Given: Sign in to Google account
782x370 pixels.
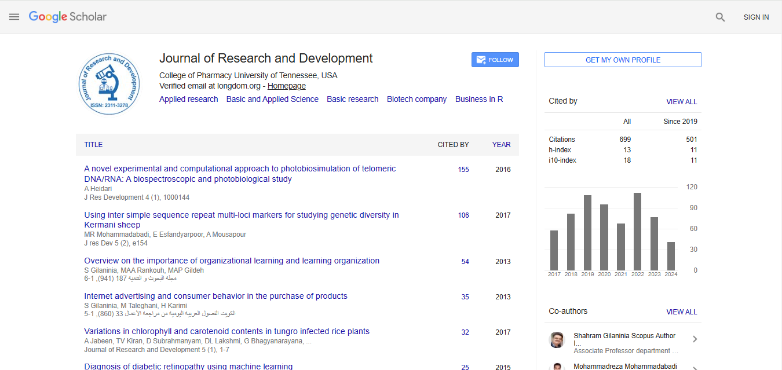Looking at the screenshot, I should point(756,17).
